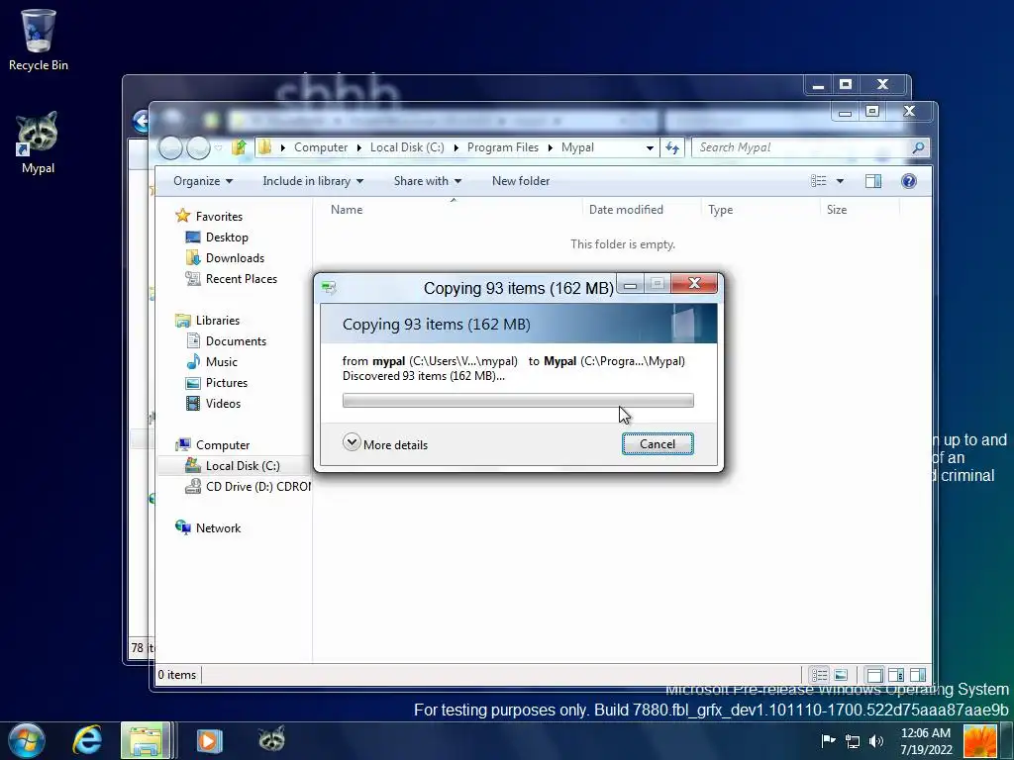Open view options dropdown arrow

tap(840, 181)
